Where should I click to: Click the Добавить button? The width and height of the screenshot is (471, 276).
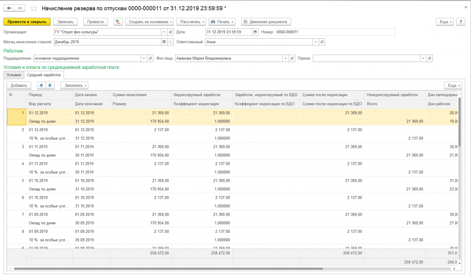pyautogui.click(x=18, y=85)
